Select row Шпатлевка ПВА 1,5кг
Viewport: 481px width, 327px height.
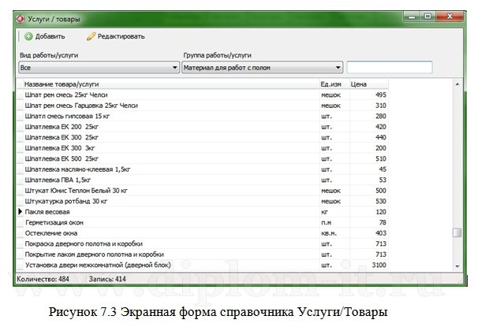(203, 180)
